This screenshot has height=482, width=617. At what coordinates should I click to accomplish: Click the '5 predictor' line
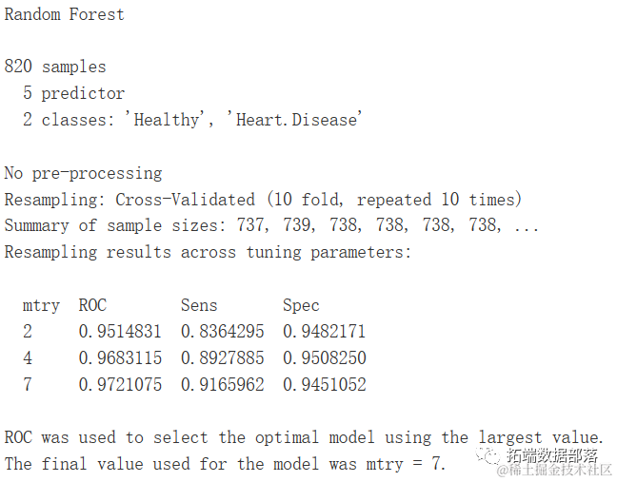tap(73, 93)
